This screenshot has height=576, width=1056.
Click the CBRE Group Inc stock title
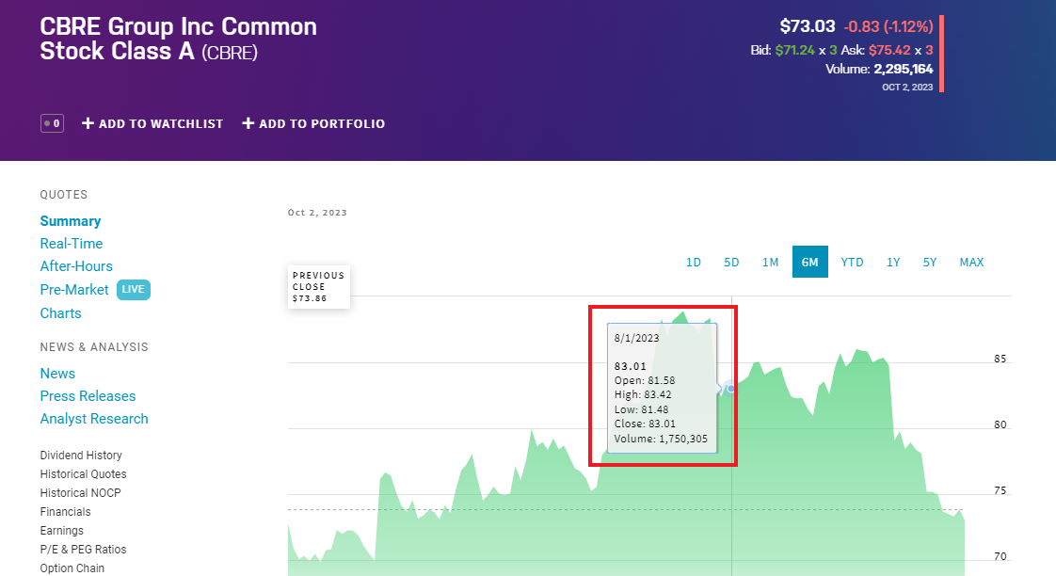(179, 40)
